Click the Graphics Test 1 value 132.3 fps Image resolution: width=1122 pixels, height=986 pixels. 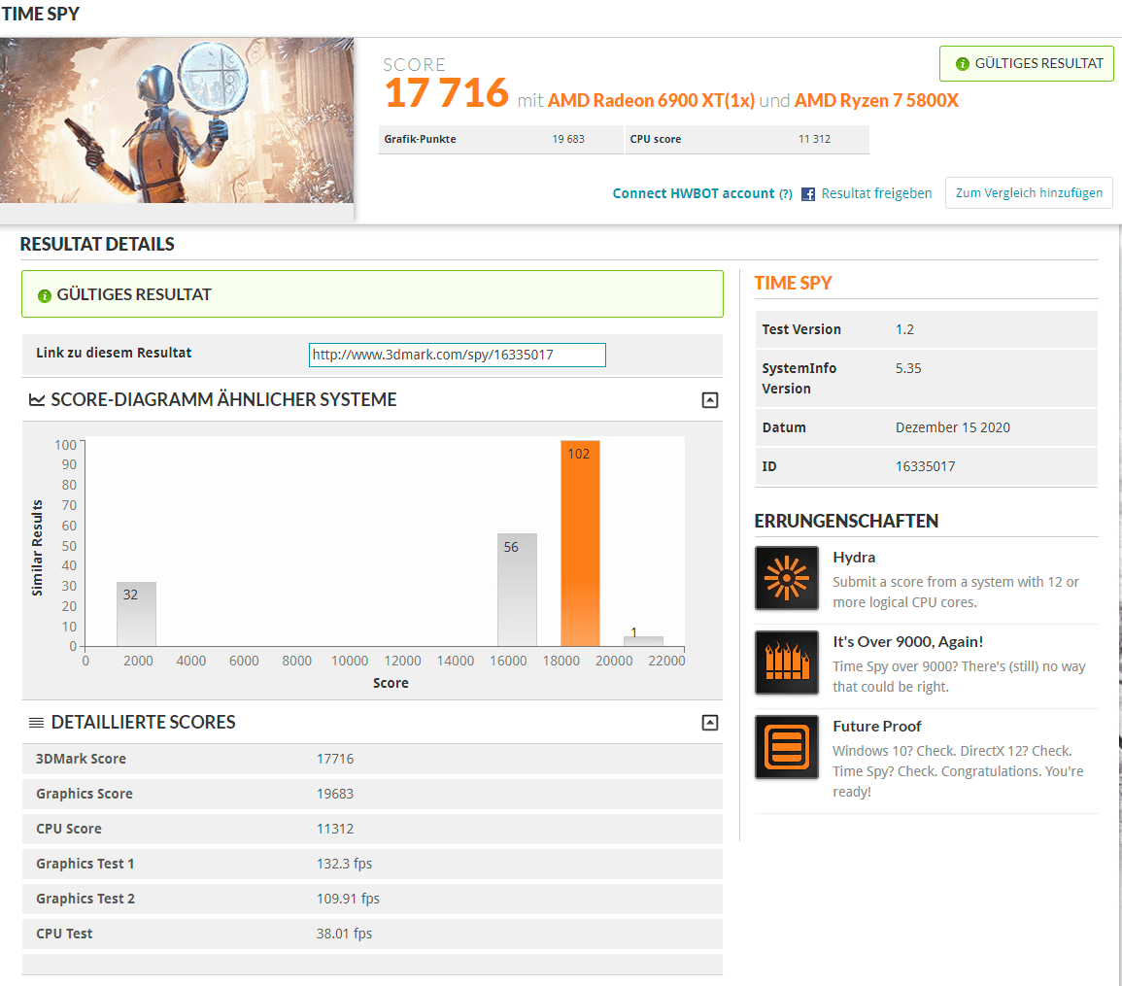pyautogui.click(x=344, y=864)
